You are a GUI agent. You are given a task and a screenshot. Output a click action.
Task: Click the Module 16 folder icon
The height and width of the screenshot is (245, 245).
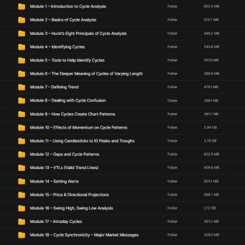[x=21, y=208]
